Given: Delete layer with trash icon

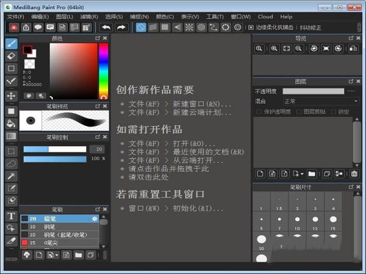Looking at the screenshot, I should (x=354, y=174).
